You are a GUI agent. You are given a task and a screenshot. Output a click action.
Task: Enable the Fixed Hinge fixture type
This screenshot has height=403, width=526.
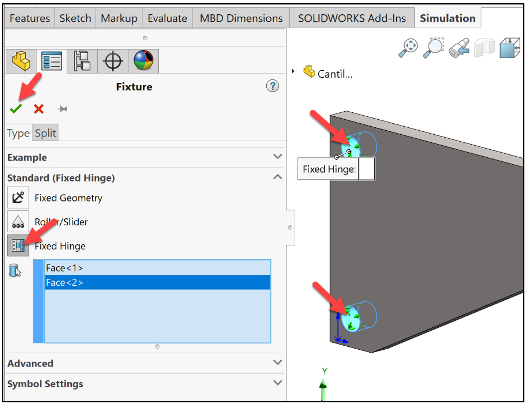[18, 246]
